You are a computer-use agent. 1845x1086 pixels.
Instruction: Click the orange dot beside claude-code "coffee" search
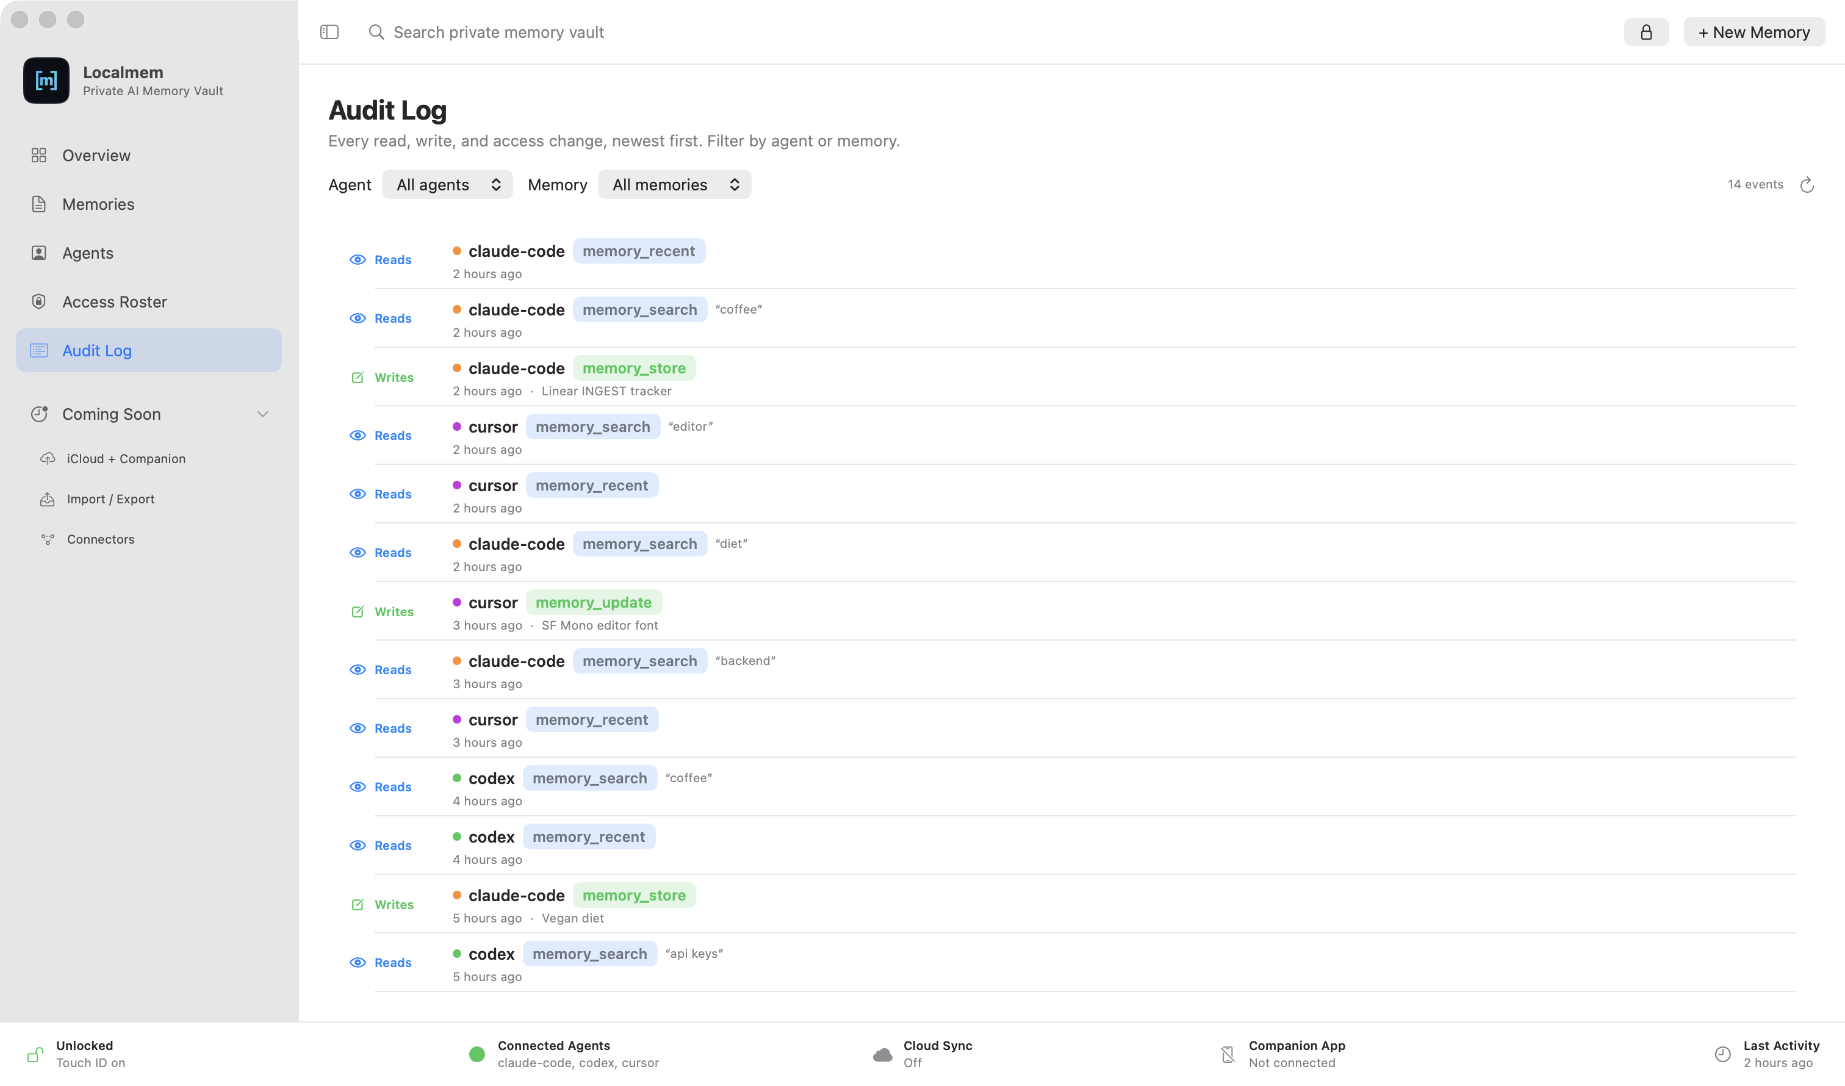click(x=457, y=310)
